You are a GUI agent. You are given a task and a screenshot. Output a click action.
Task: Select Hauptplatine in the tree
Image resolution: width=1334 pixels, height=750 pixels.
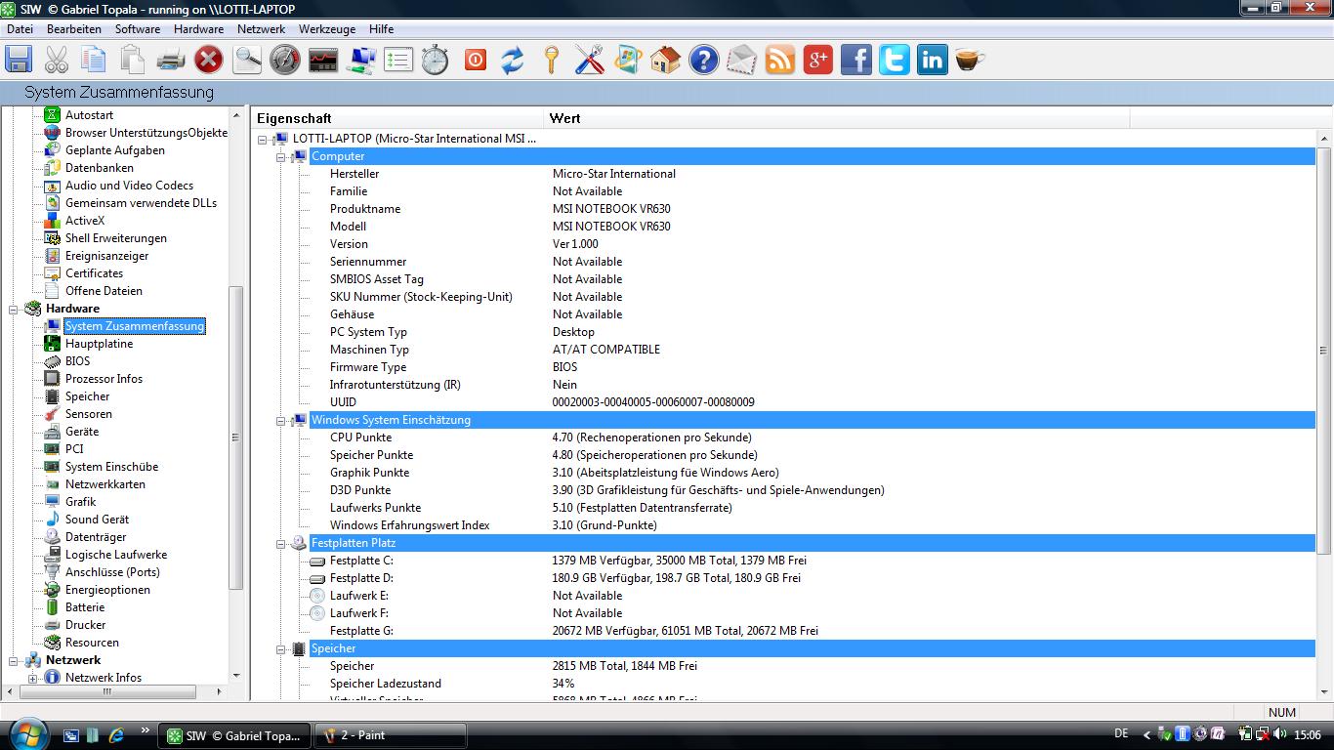pos(99,344)
